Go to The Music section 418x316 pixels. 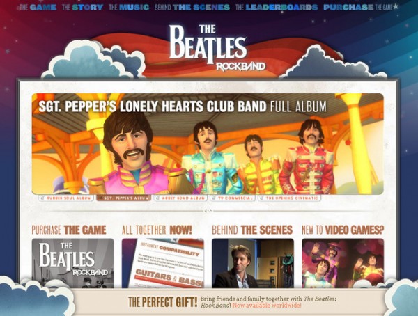click(x=129, y=7)
